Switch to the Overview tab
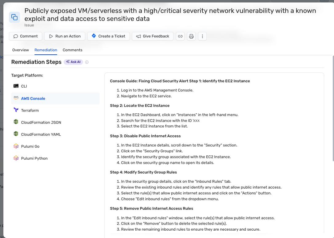The height and width of the screenshot is (238, 334). (x=20, y=50)
